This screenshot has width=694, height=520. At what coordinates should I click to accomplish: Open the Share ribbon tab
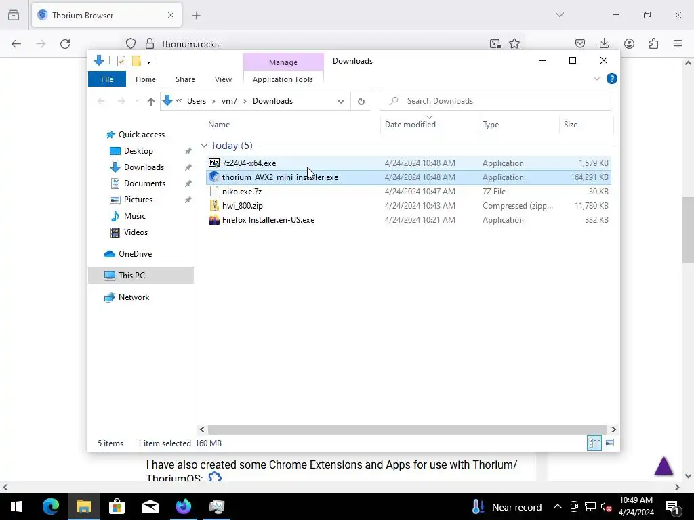pyautogui.click(x=185, y=79)
